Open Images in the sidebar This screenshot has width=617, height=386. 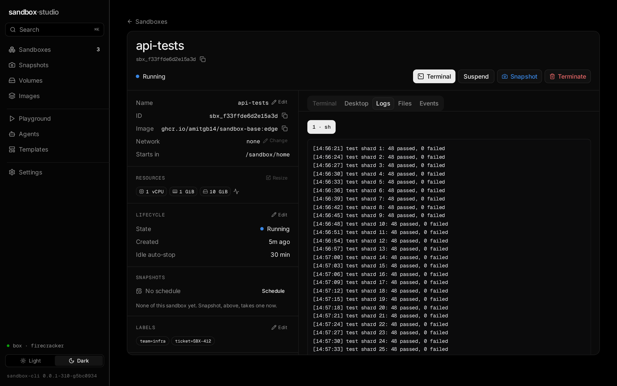pos(54,96)
